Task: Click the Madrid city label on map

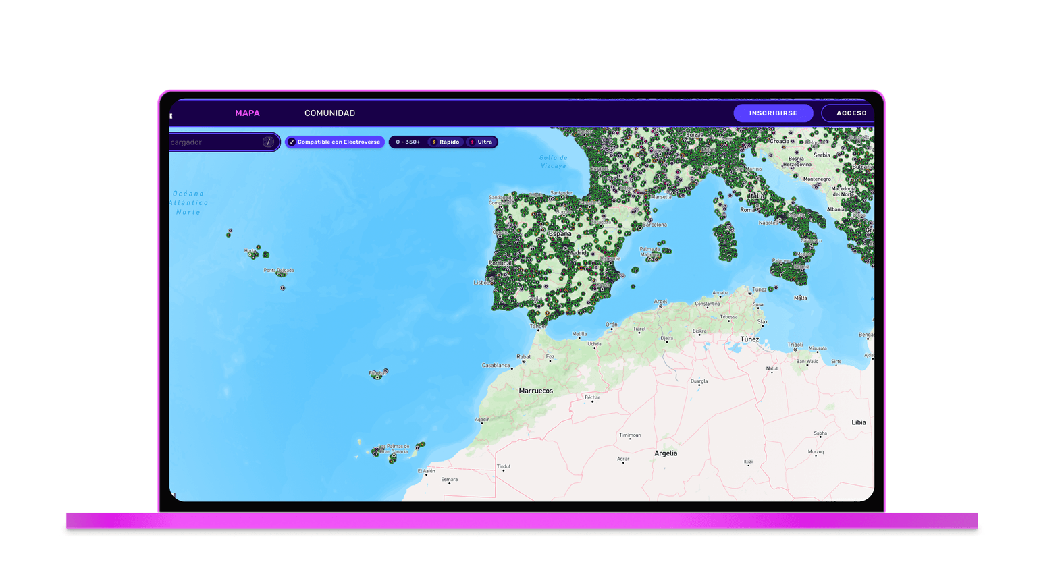Action: coord(577,254)
